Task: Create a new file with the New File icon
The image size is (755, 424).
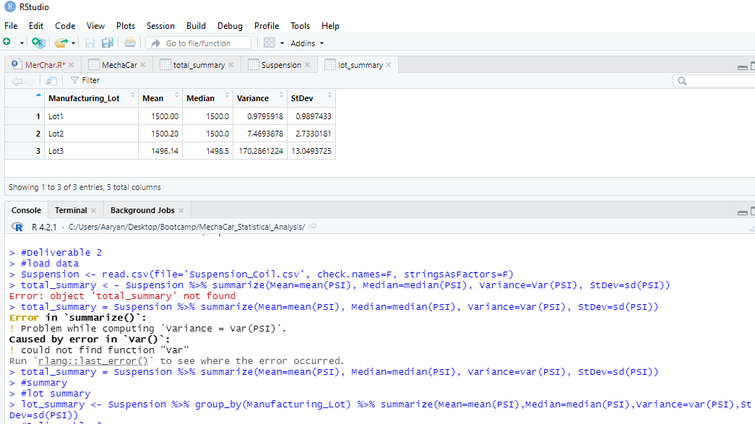Action: coord(7,43)
